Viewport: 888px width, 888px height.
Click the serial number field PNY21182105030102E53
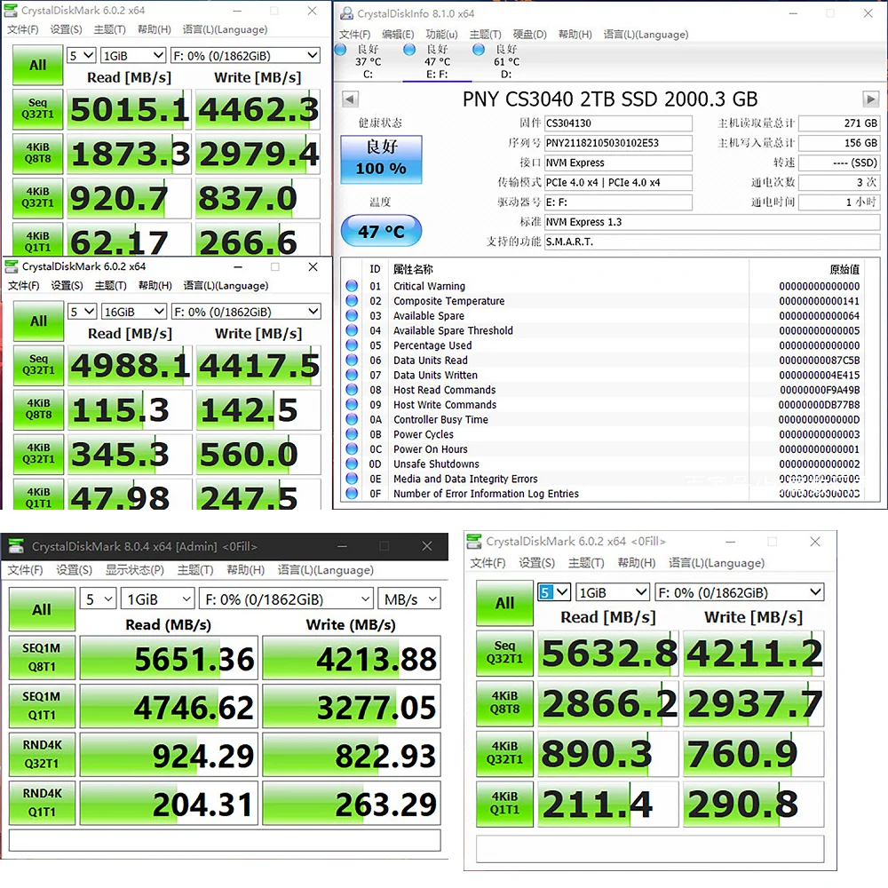click(x=618, y=143)
